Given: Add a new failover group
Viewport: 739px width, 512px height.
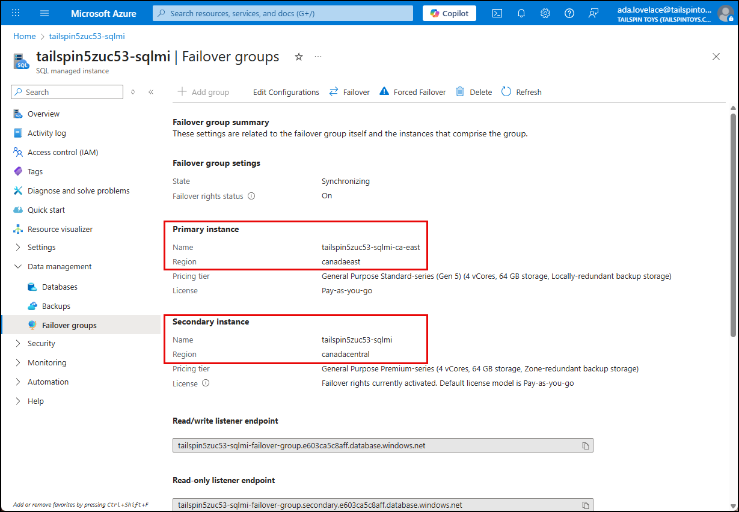Looking at the screenshot, I should (x=204, y=92).
